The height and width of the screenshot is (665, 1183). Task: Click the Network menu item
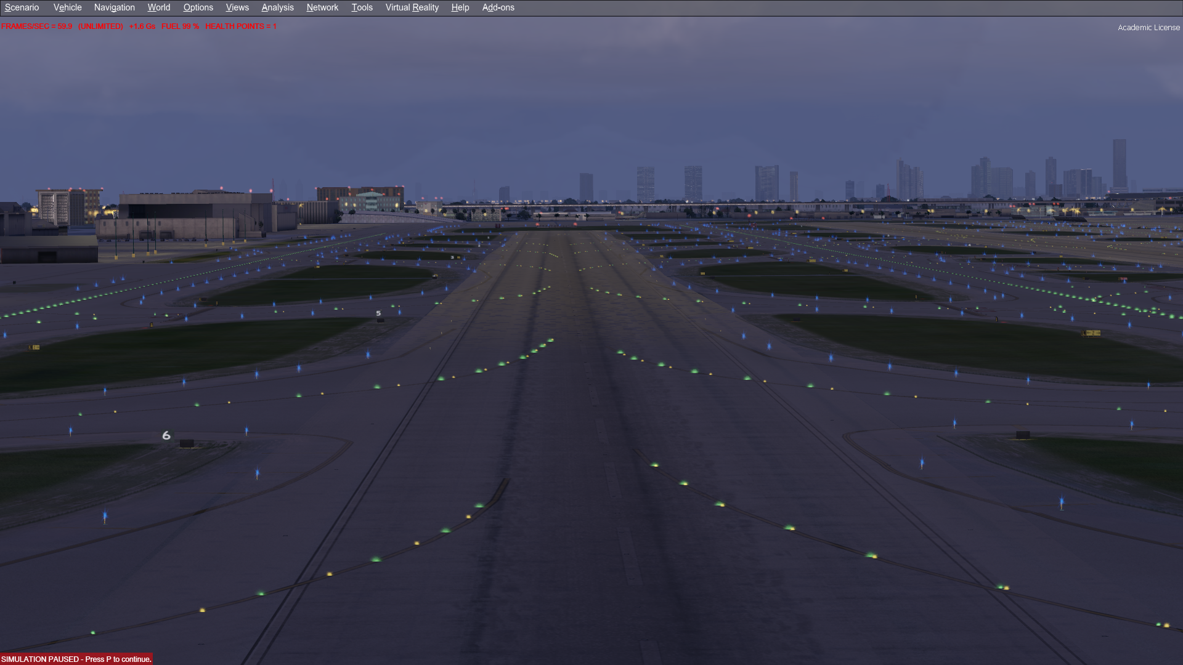322,7
